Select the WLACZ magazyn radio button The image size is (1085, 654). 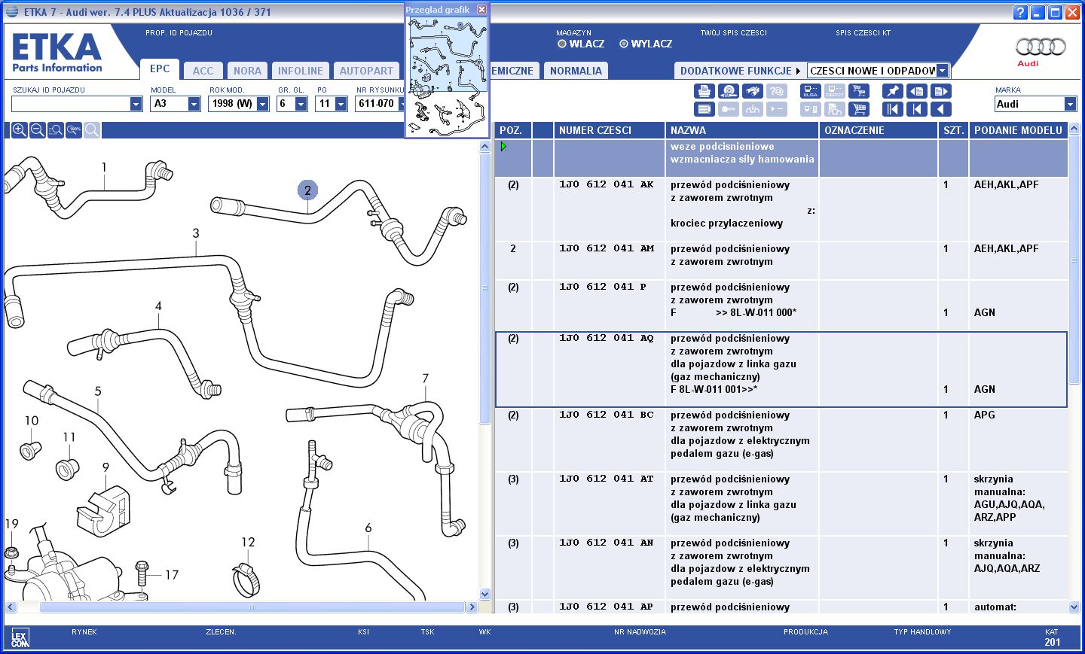(561, 44)
